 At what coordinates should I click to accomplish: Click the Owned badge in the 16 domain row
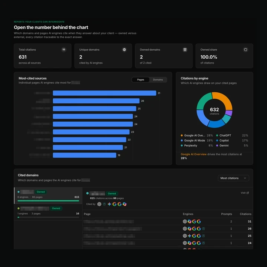(x=56, y=208)
